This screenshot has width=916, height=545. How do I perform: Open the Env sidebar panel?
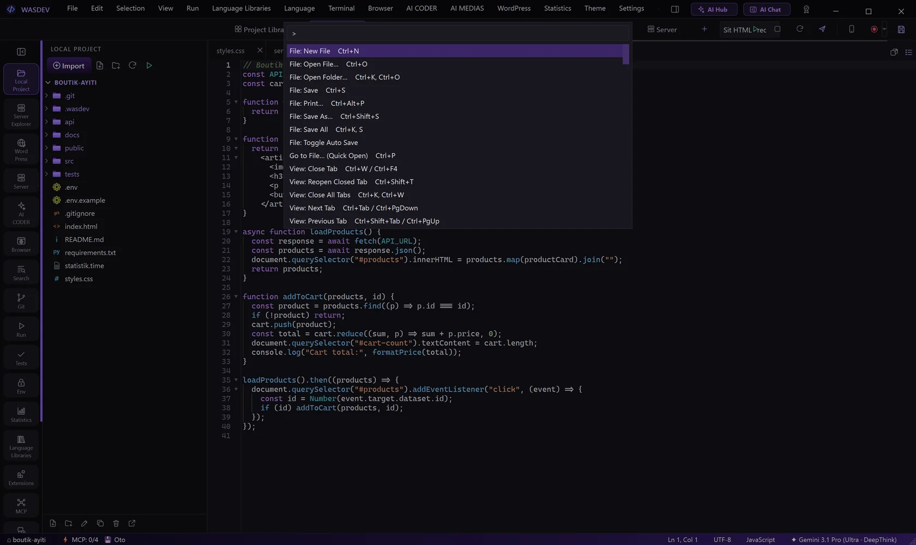(x=21, y=386)
